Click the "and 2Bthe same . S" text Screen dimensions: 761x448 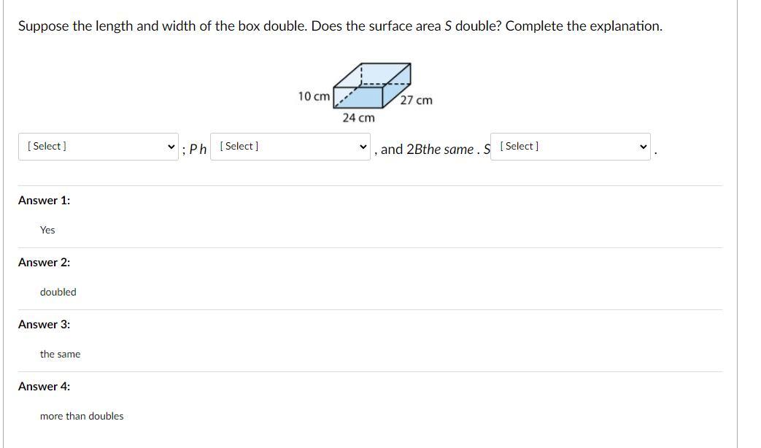pyautogui.click(x=436, y=150)
